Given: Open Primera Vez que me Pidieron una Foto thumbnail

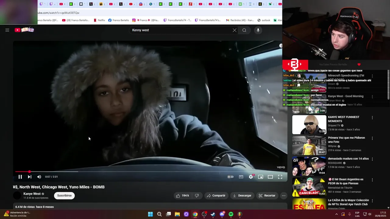Looking at the screenshot, I should [x=309, y=145].
